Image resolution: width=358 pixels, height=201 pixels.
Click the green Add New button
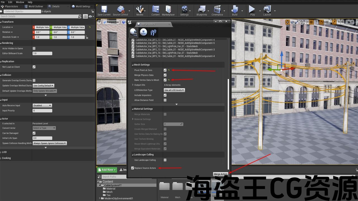107,170
